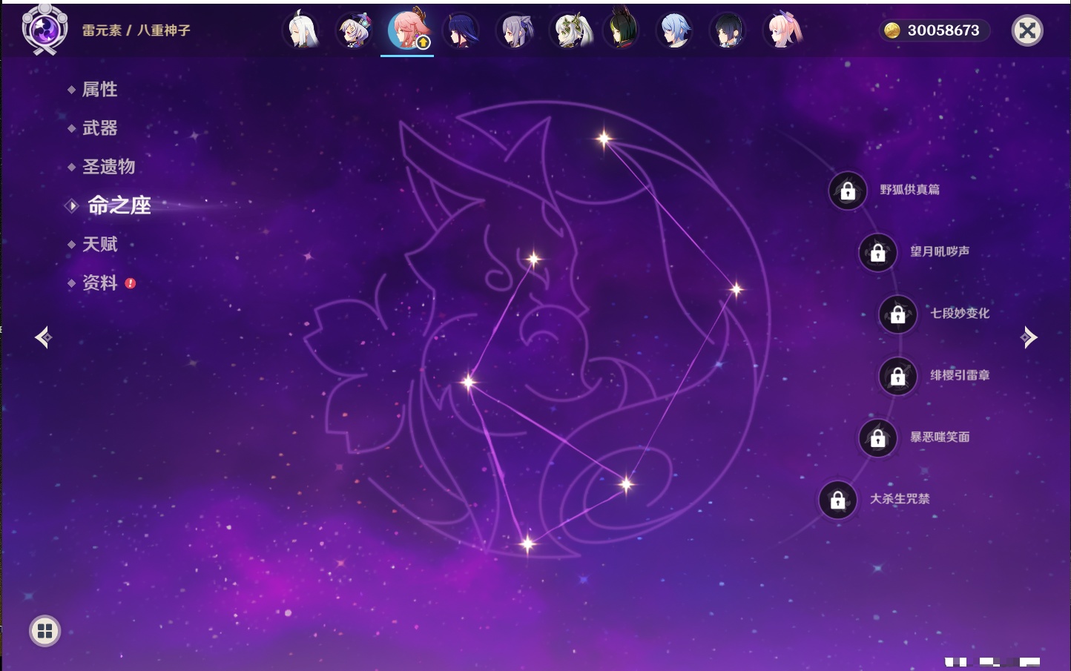Switch to the 天赋 talents page
This screenshot has height=671, width=1071.
[99, 244]
